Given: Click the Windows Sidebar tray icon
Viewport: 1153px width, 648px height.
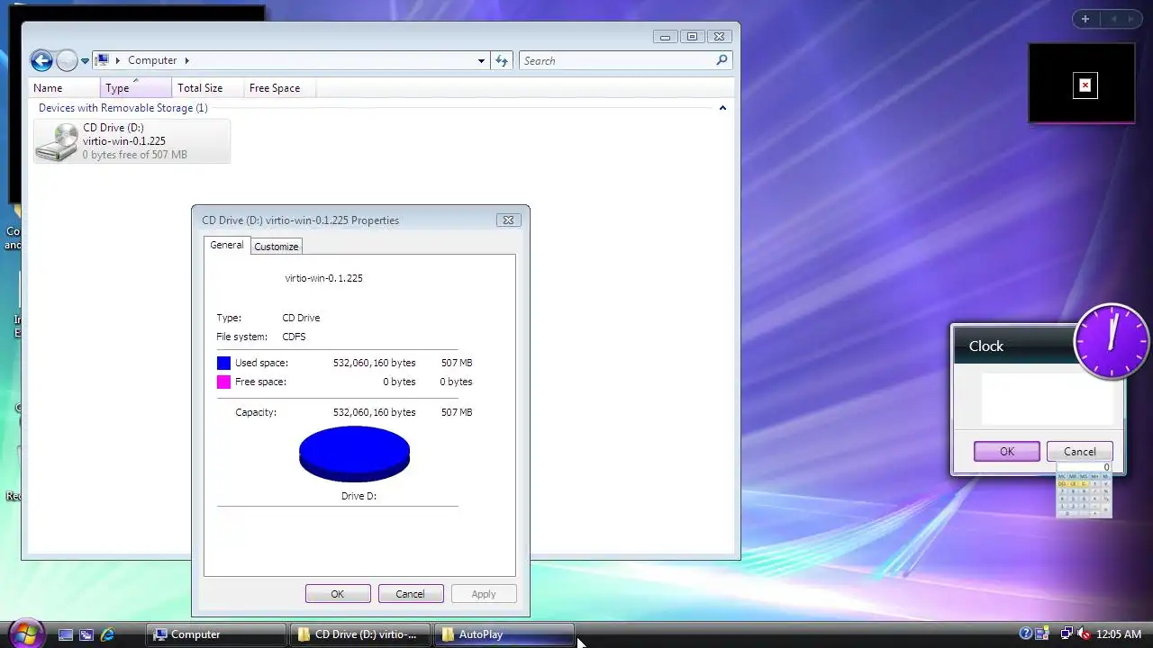Looking at the screenshot, I should coord(1041,634).
